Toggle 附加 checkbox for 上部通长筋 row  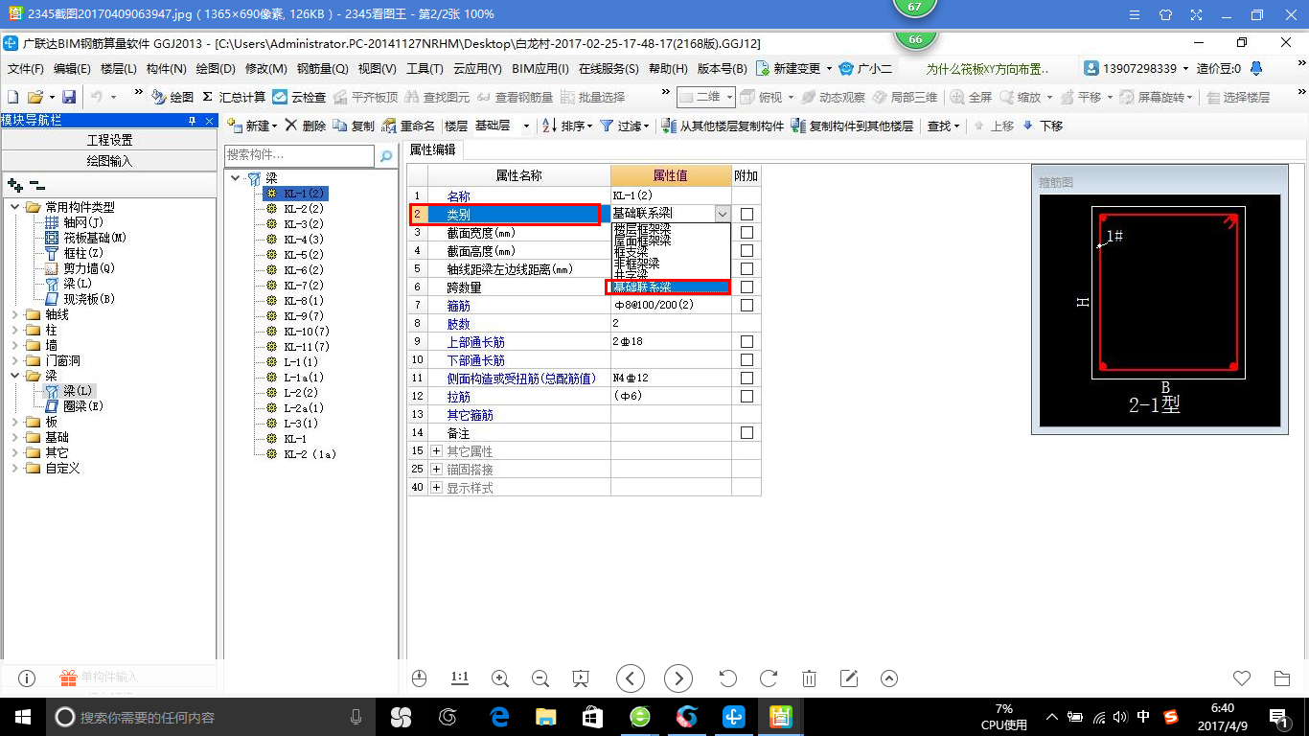(746, 341)
